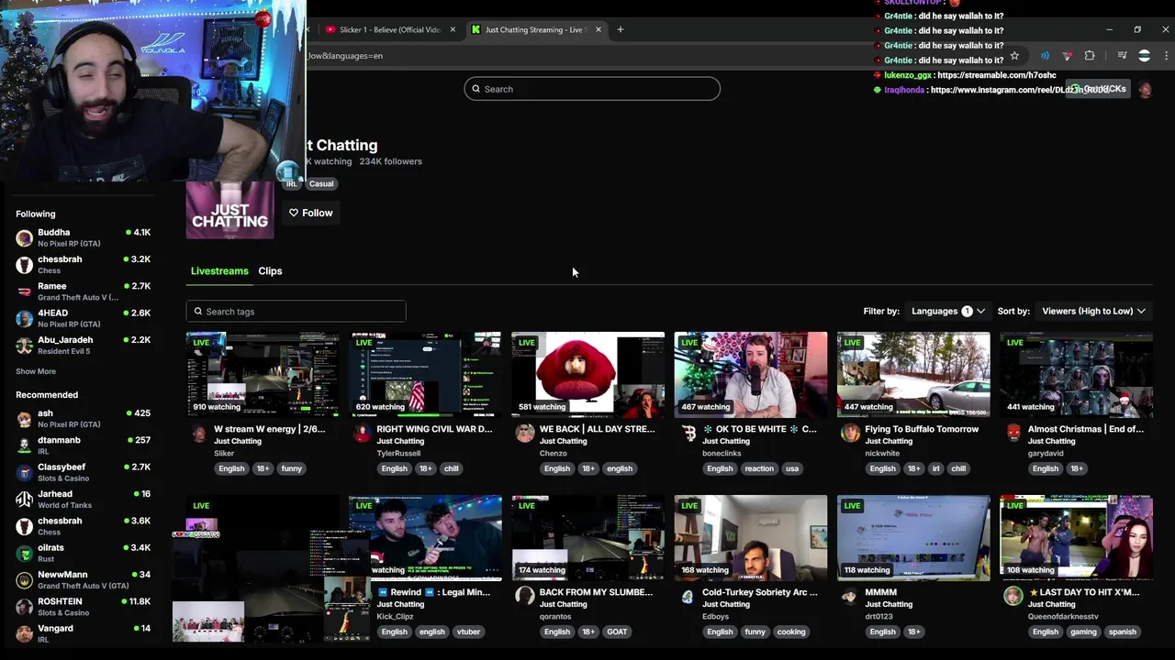1175x660 pixels.
Task: Open dtanmanb channel in Recommended
Action: (x=83, y=445)
